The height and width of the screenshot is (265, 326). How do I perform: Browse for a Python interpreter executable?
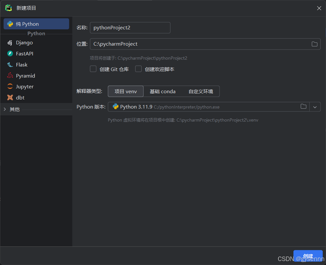304,107
